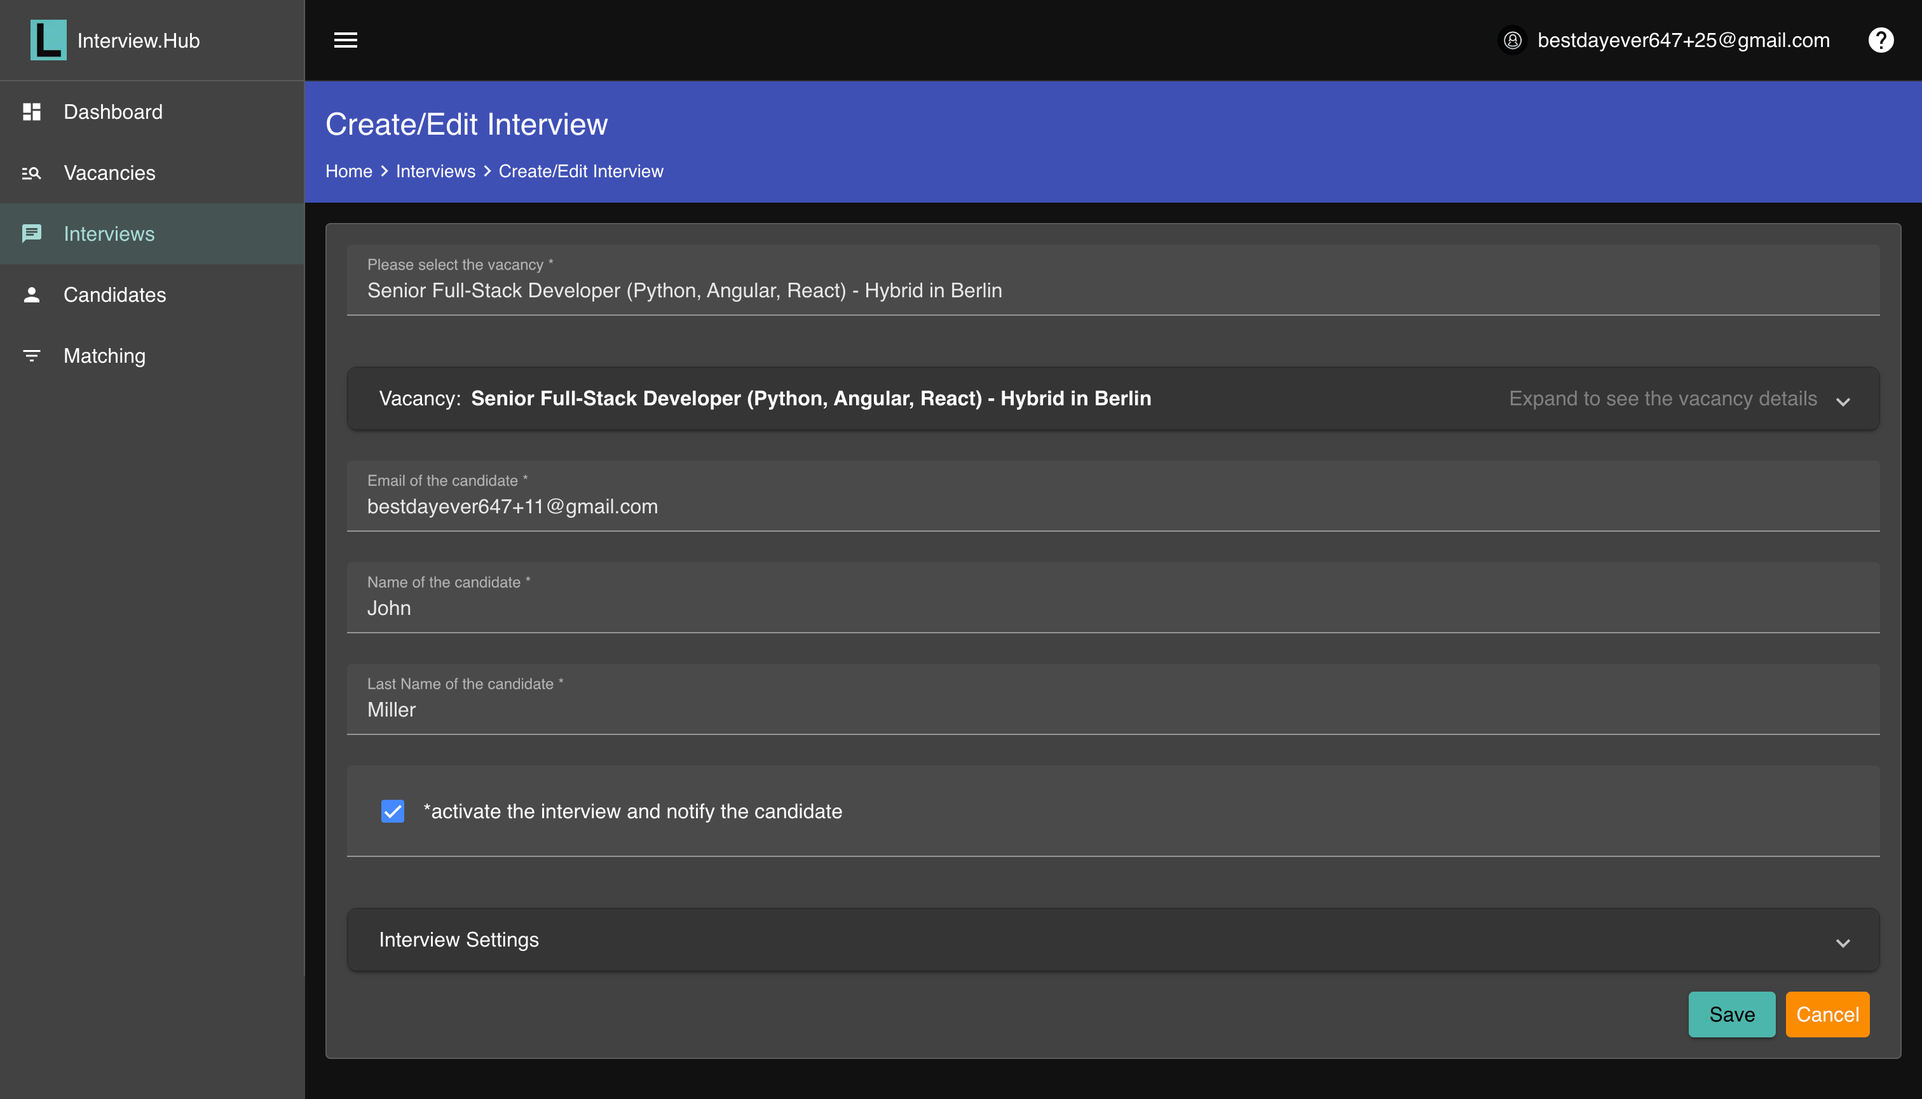
Task: Click the user account avatar icon
Action: click(1512, 40)
